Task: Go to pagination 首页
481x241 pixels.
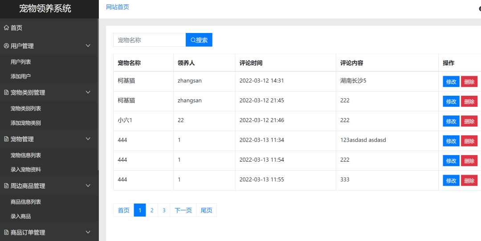Action: [124, 210]
